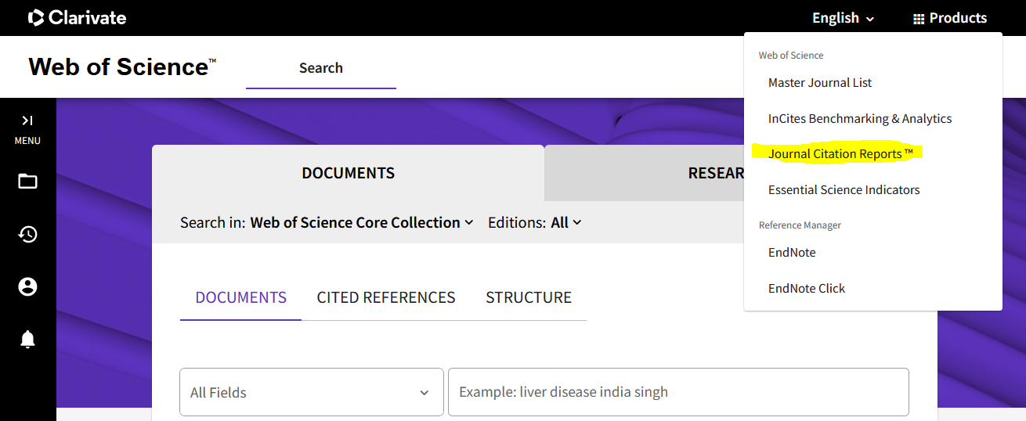Open EndNote Click from menu
This screenshot has width=1026, height=421.
coord(806,288)
